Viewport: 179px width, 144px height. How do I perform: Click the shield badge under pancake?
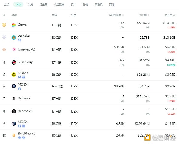pos(20,40)
